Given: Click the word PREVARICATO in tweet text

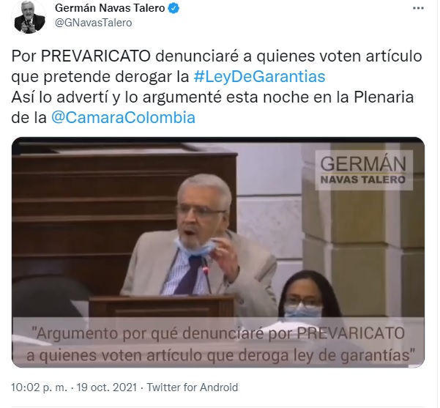Looking at the screenshot, I should coord(96,56).
